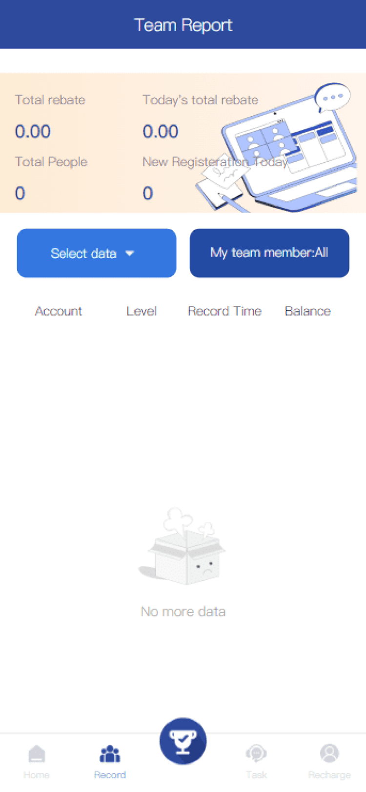Click the Team Report page title
366x792 pixels.
click(x=183, y=25)
